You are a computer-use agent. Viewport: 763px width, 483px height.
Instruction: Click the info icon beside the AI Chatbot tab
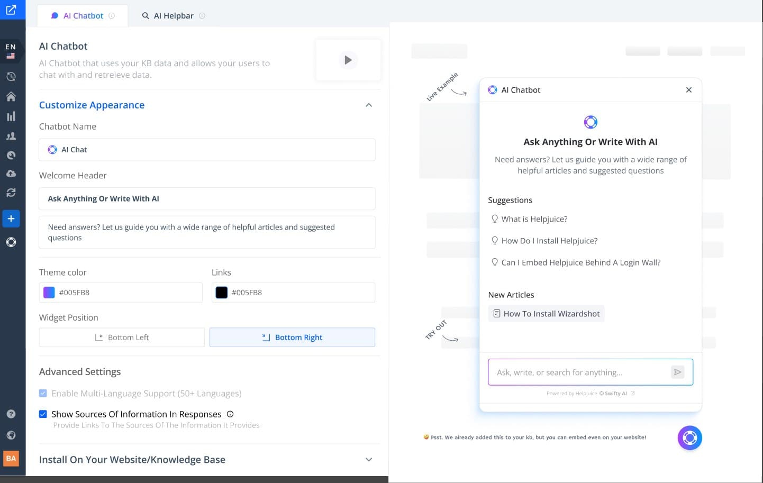112,16
